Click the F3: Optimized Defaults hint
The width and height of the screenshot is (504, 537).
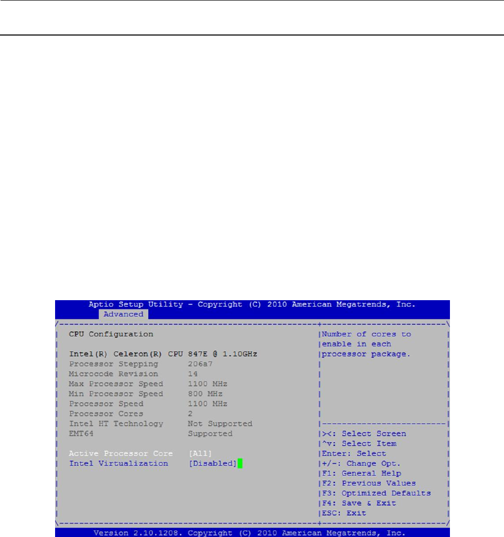point(376,493)
